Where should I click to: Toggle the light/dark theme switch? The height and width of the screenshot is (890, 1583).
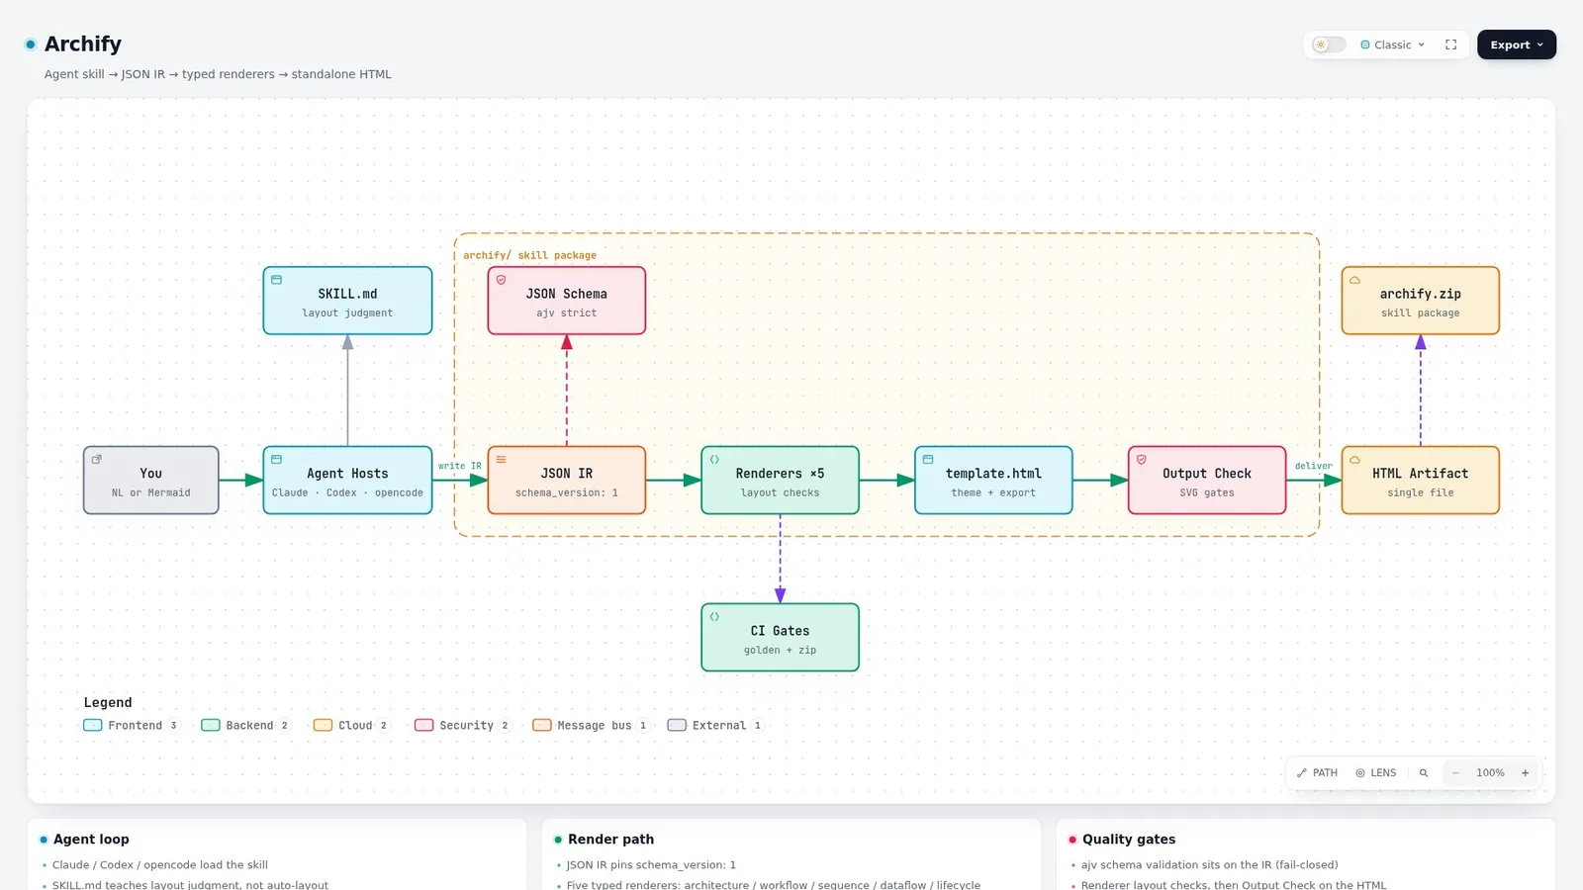click(x=1329, y=44)
